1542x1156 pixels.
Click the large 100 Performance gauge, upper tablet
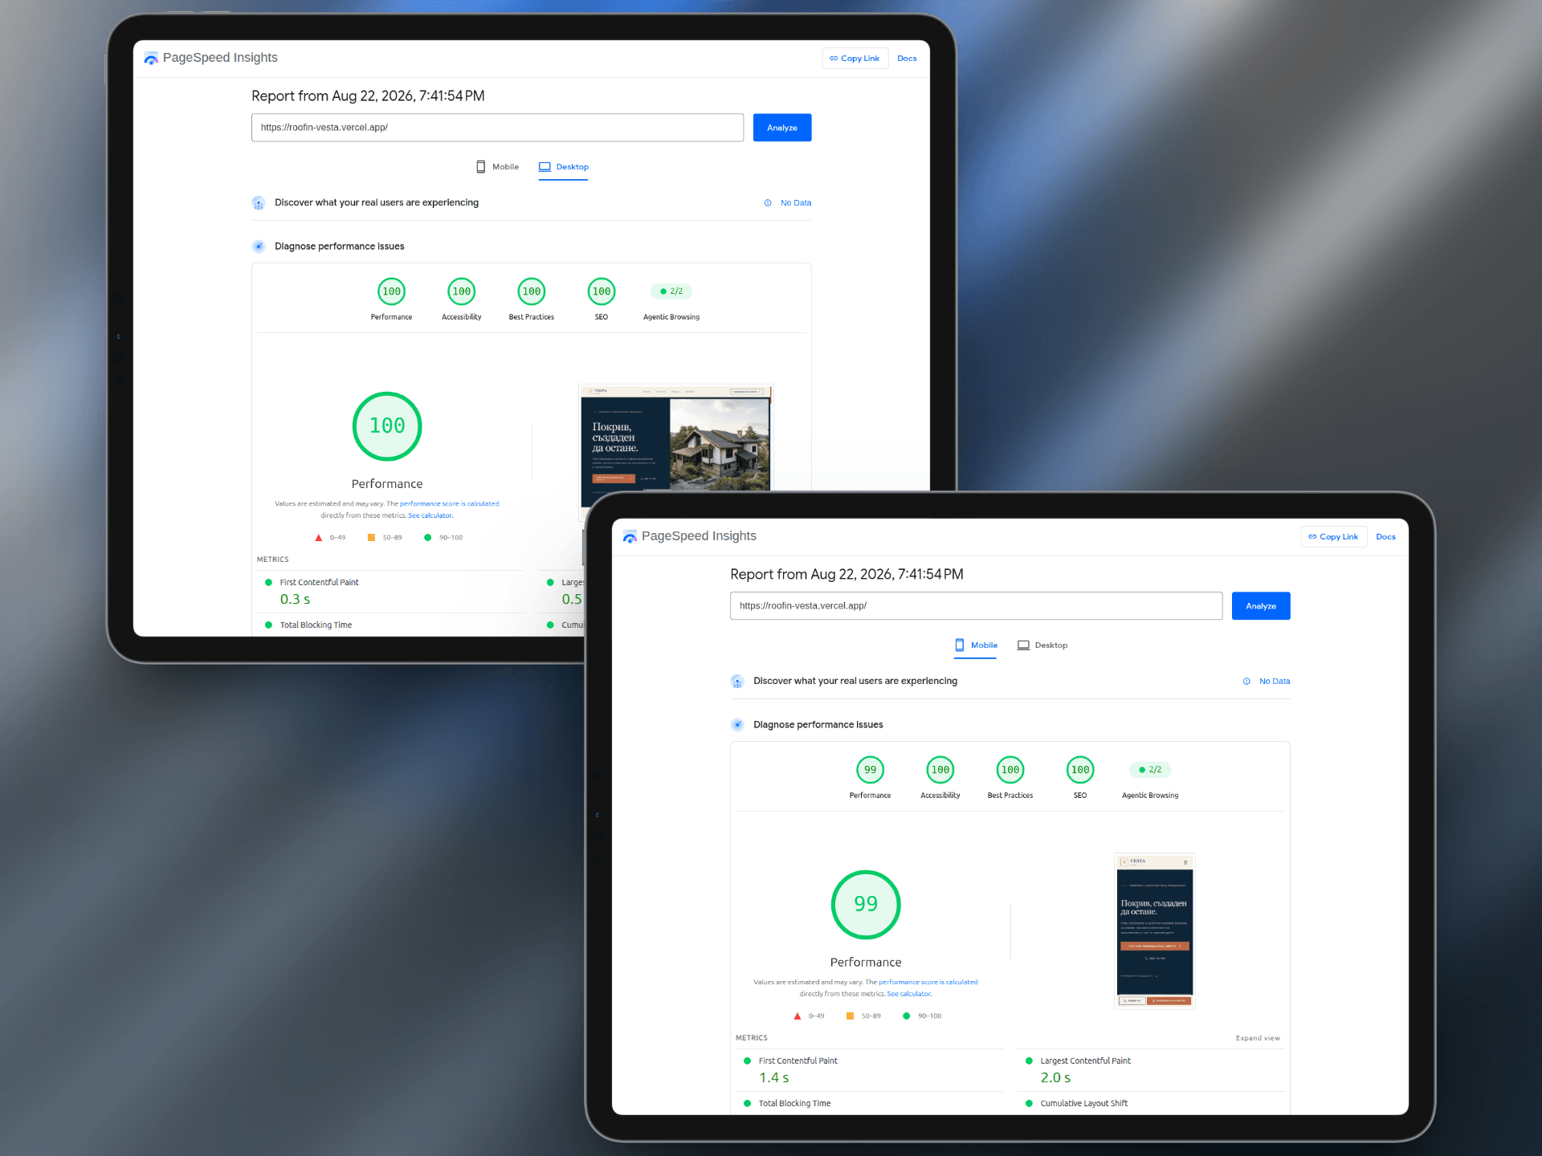tap(387, 426)
